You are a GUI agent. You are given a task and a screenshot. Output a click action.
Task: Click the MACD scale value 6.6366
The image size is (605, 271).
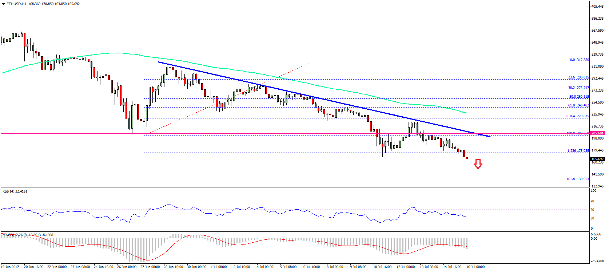(596, 234)
